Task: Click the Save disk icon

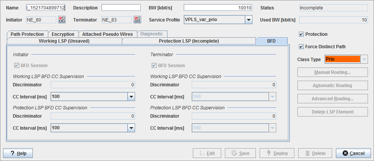Action: (234, 153)
